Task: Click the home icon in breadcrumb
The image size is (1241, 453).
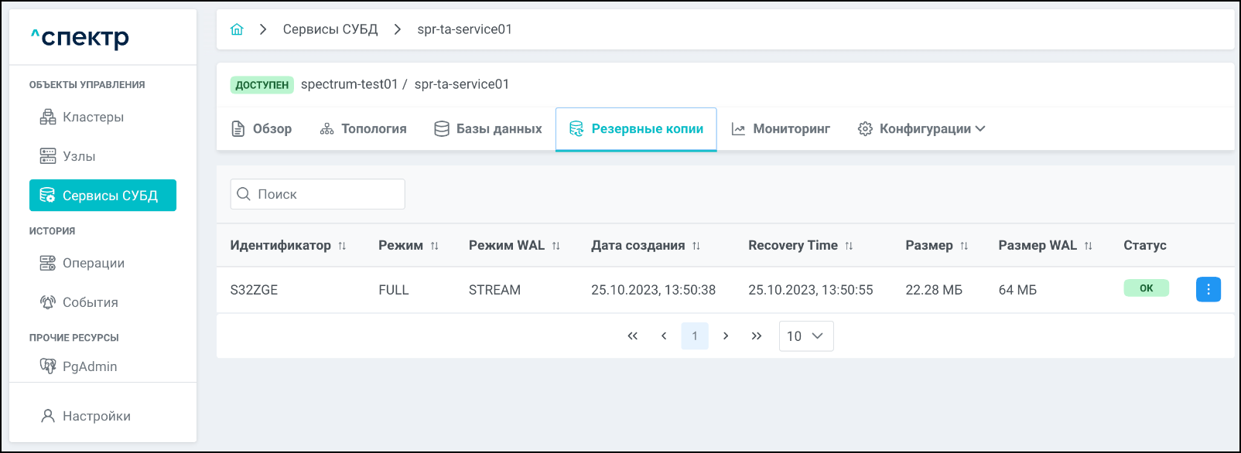Action: [237, 29]
